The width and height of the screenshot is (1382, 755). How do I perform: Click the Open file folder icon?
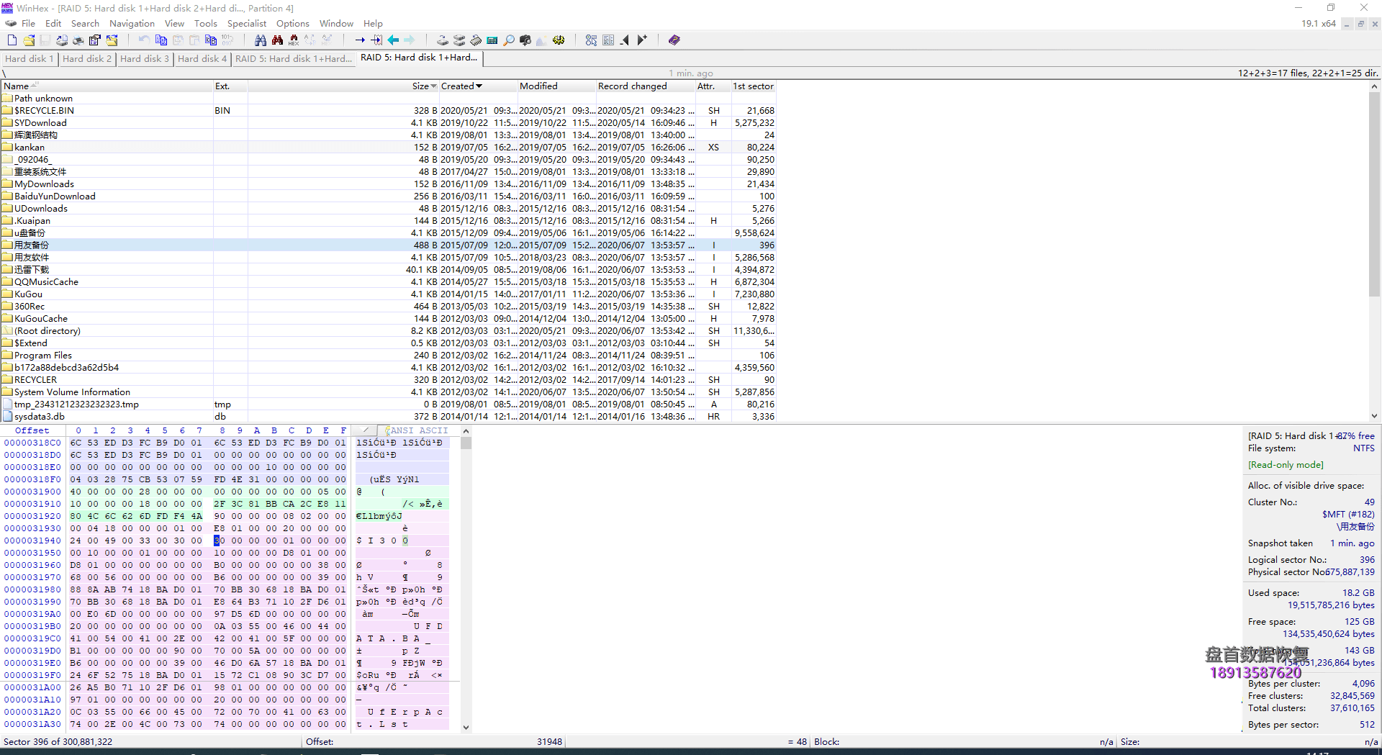[x=29, y=40]
